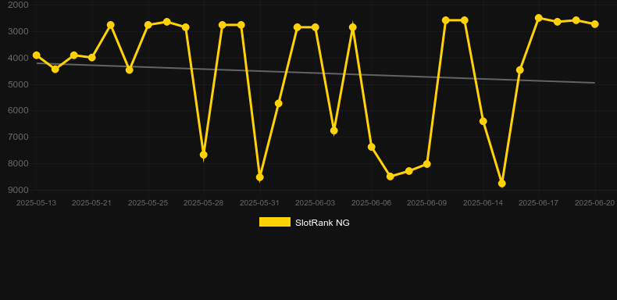The width and height of the screenshot is (617, 300).
Task: Select the data point at 2025-06-06
Action: click(x=372, y=147)
